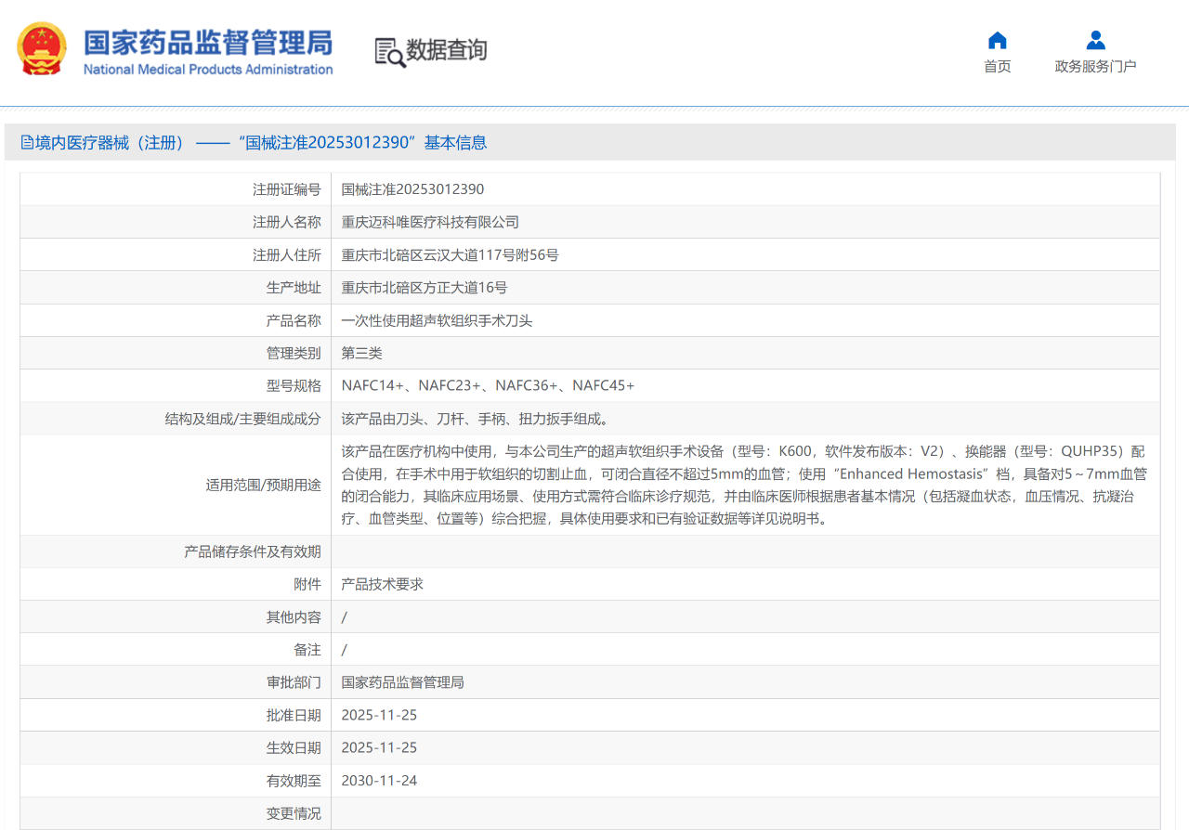1189x830 pixels.
Task: Click registrant name 重庆迈科唯医疗科技有限公司
Action: tap(430, 222)
